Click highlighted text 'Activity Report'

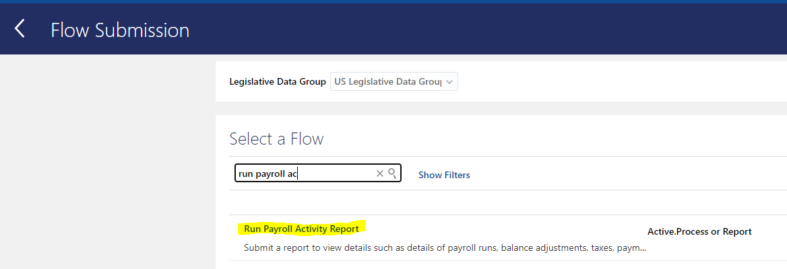327,229
